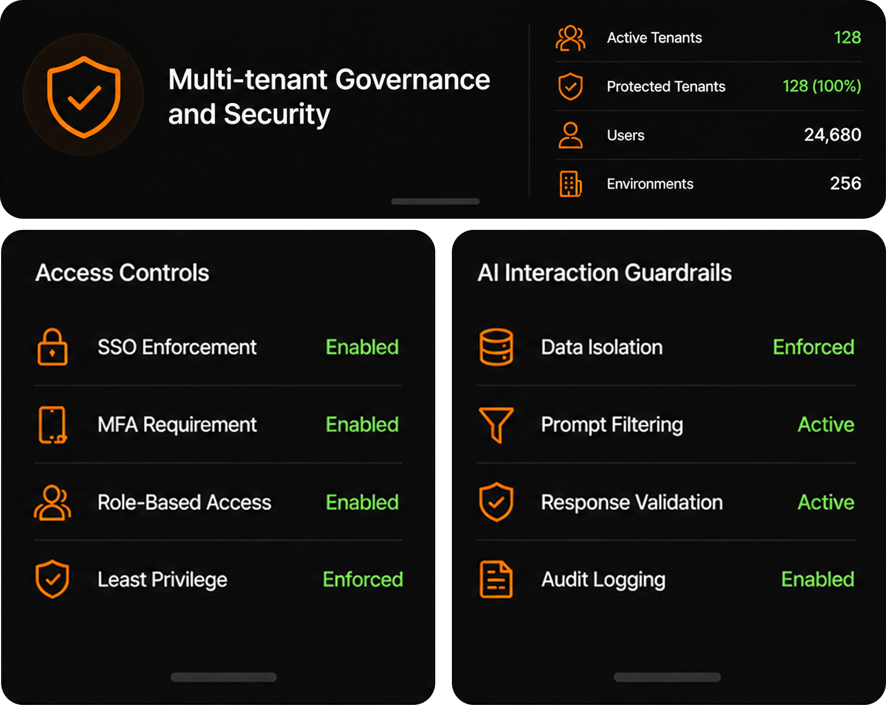Click the Role-Based Access label
886x705 pixels.
tap(184, 502)
